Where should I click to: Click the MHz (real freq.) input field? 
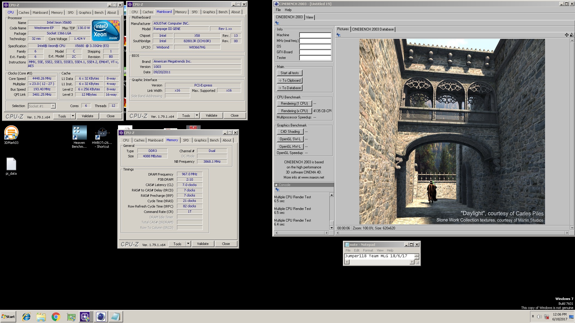[315, 41]
